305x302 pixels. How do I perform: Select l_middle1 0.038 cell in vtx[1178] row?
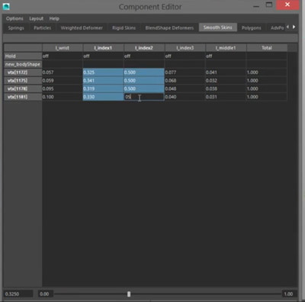pos(226,88)
